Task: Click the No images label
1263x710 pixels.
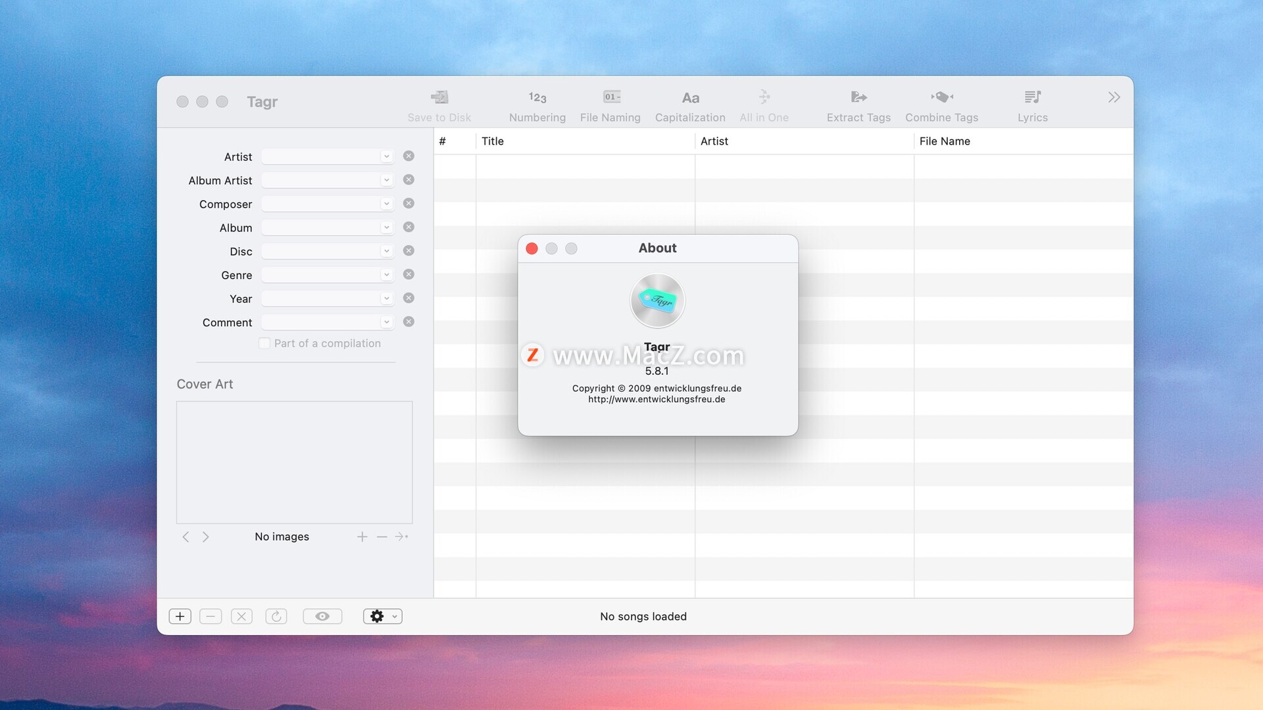Action: (282, 537)
